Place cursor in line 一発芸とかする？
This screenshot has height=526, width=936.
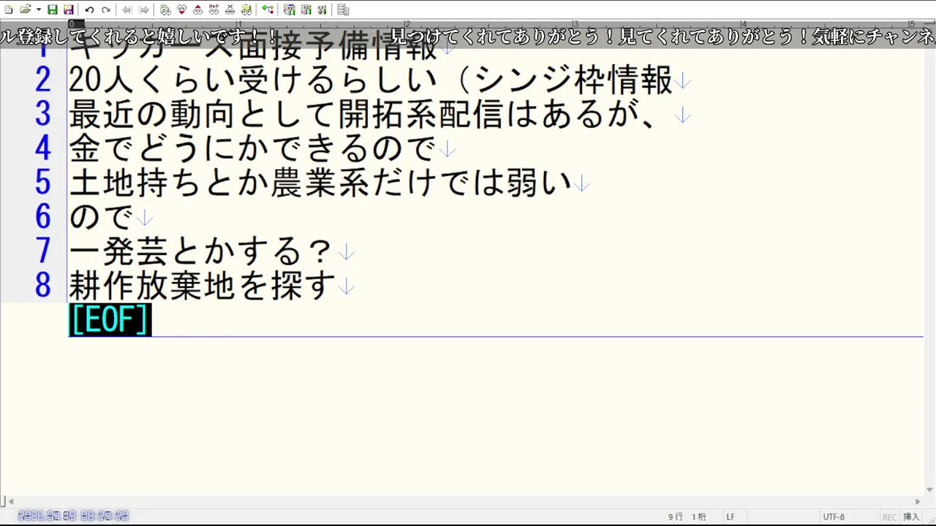pyautogui.click(x=202, y=252)
